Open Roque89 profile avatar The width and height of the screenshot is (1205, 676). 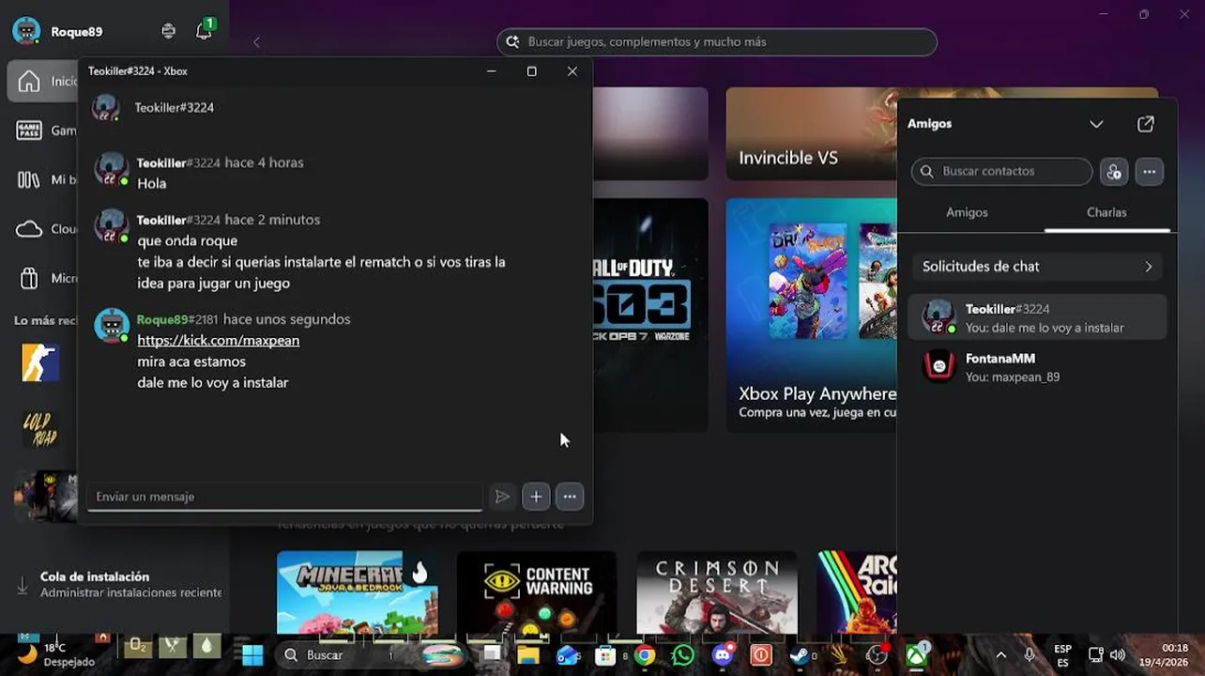[x=26, y=31]
